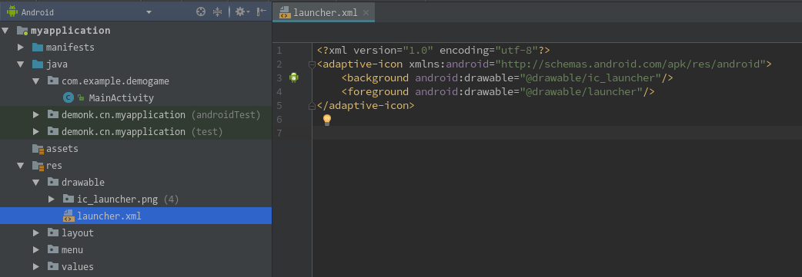Click the closing </adaptive-icon> tag text
The image size is (802, 277).
coord(366,106)
